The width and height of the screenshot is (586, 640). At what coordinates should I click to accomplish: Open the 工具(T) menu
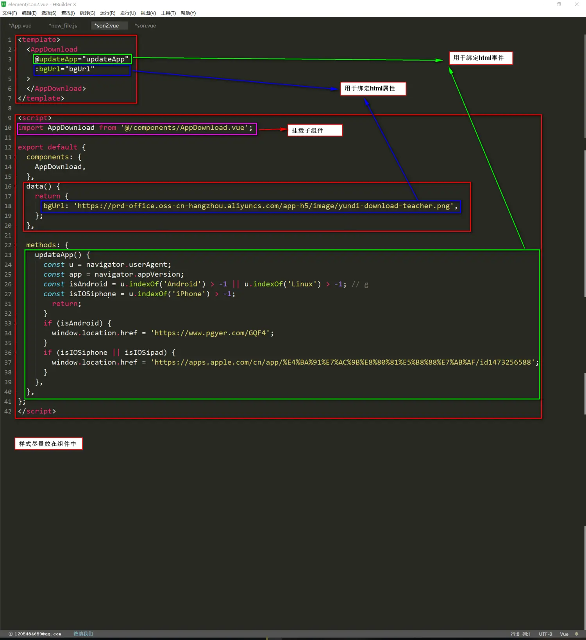pyautogui.click(x=168, y=13)
